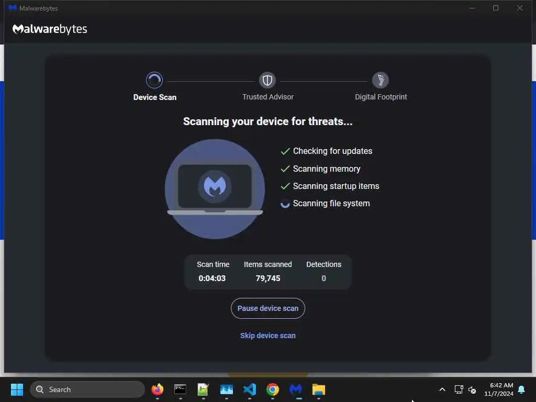Viewport: 536px width, 402px height.
Task: Click the network status tray icon
Action: pyautogui.click(x=459, y=389)
